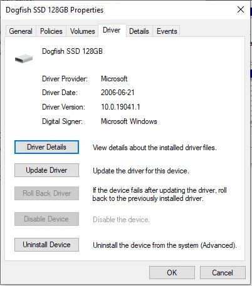The image size is (252, 286).
Task: Click the greyed-out Disable Device button
Action: (46, 219)
